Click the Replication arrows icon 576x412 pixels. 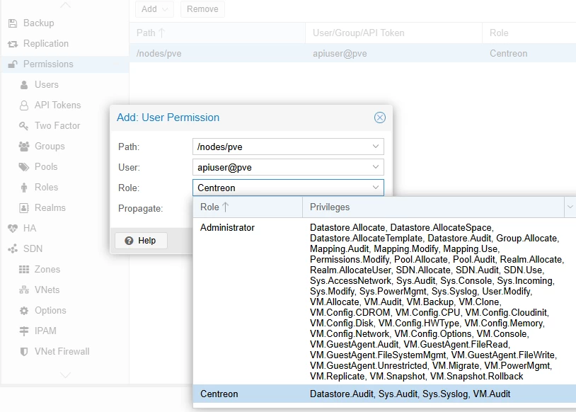pos(13,44)
